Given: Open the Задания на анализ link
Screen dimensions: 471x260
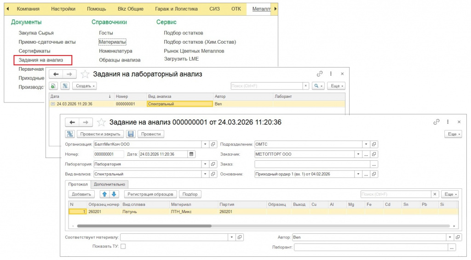Looking at the screenshot, I should [x=38, y=60].
